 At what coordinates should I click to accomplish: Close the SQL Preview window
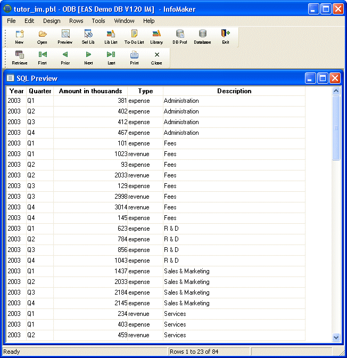coord(335,78)
